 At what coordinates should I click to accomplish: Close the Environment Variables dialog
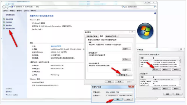pos(181,49)
